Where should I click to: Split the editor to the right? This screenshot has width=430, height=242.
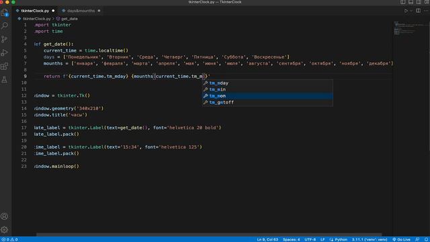pyautogui.click(x=418, y=11)
